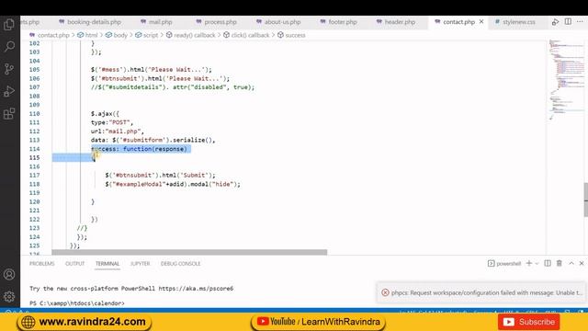Click success in the breadcrumb
This screenshot has height=331, width=588.
click(295, 35)
